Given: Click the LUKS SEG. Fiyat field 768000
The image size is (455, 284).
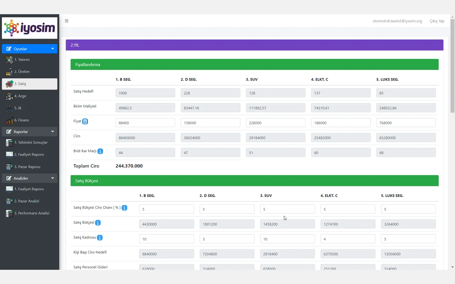Looking at the screenshot, I should coord(406,123).
